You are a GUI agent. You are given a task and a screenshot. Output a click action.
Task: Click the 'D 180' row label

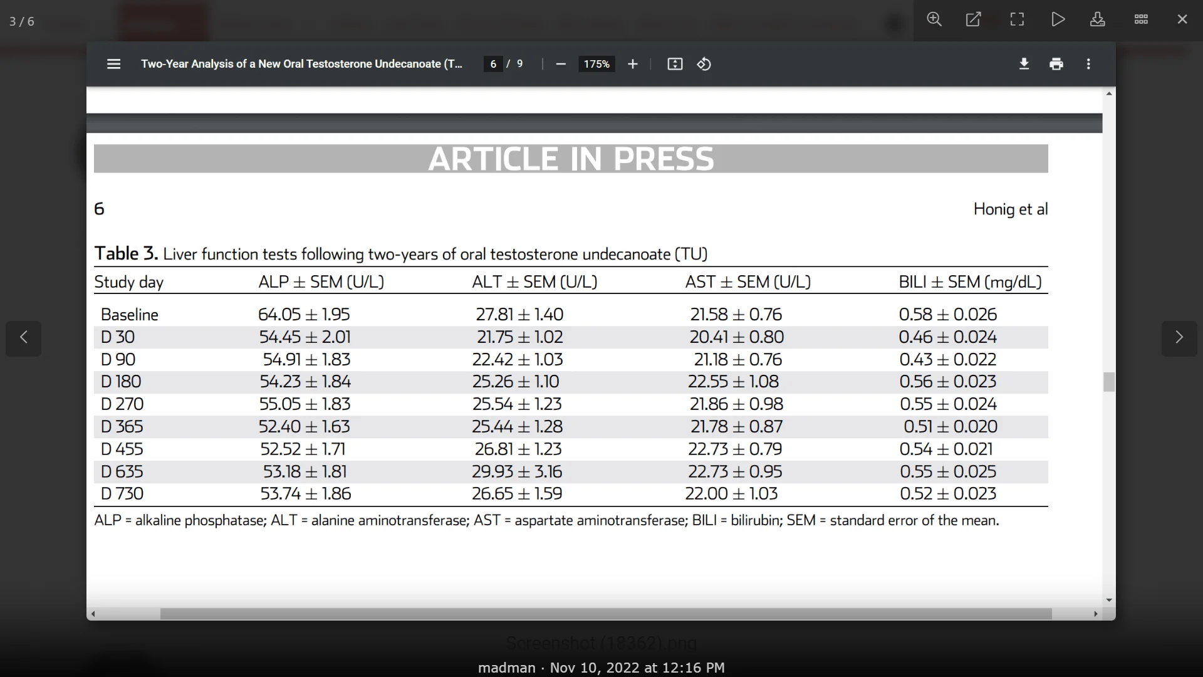121,382
